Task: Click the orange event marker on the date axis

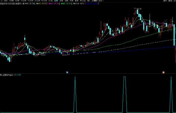Action: coord(163,72)
